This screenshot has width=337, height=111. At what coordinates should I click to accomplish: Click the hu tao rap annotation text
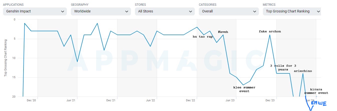pos(203,37)
